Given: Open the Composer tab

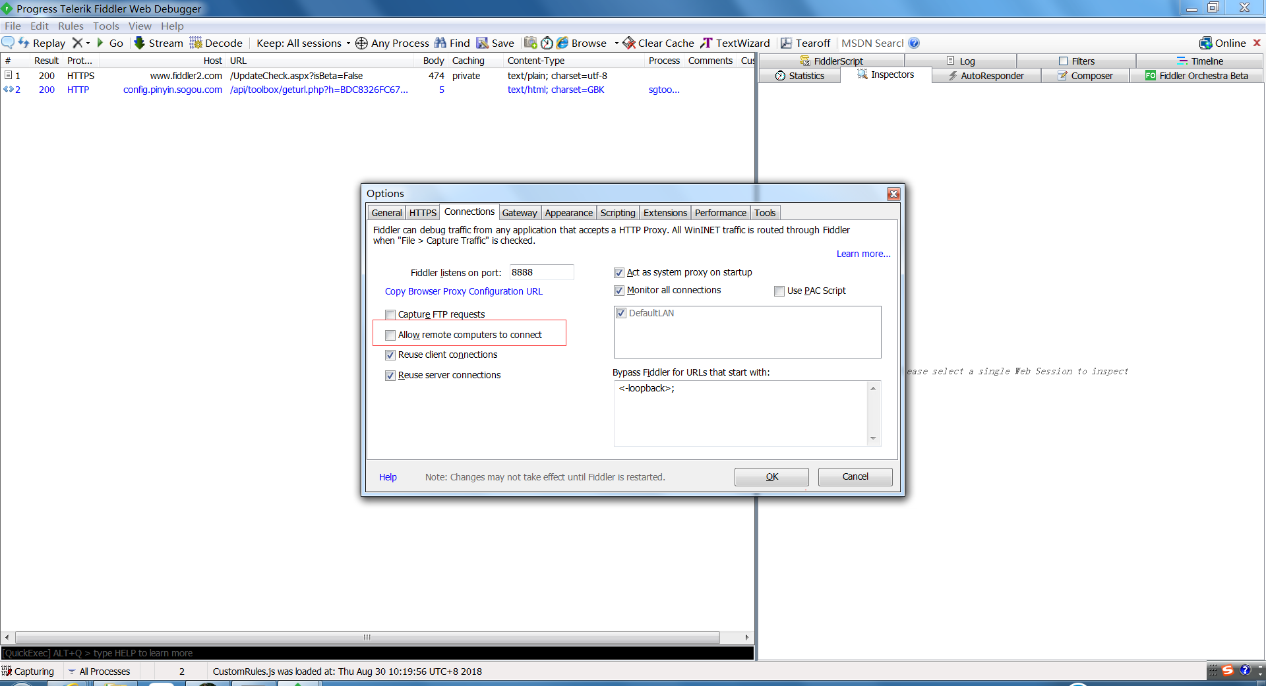Looking at the screenshot, I should 1085,76.
